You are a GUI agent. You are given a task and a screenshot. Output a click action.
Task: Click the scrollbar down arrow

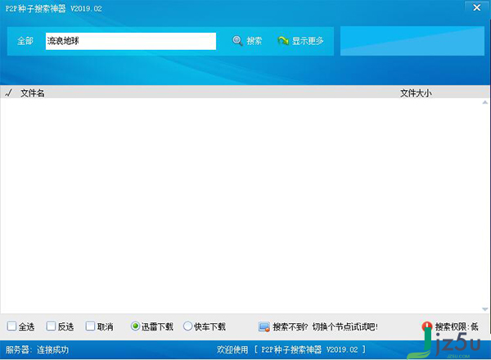click(x=485, y=309)
